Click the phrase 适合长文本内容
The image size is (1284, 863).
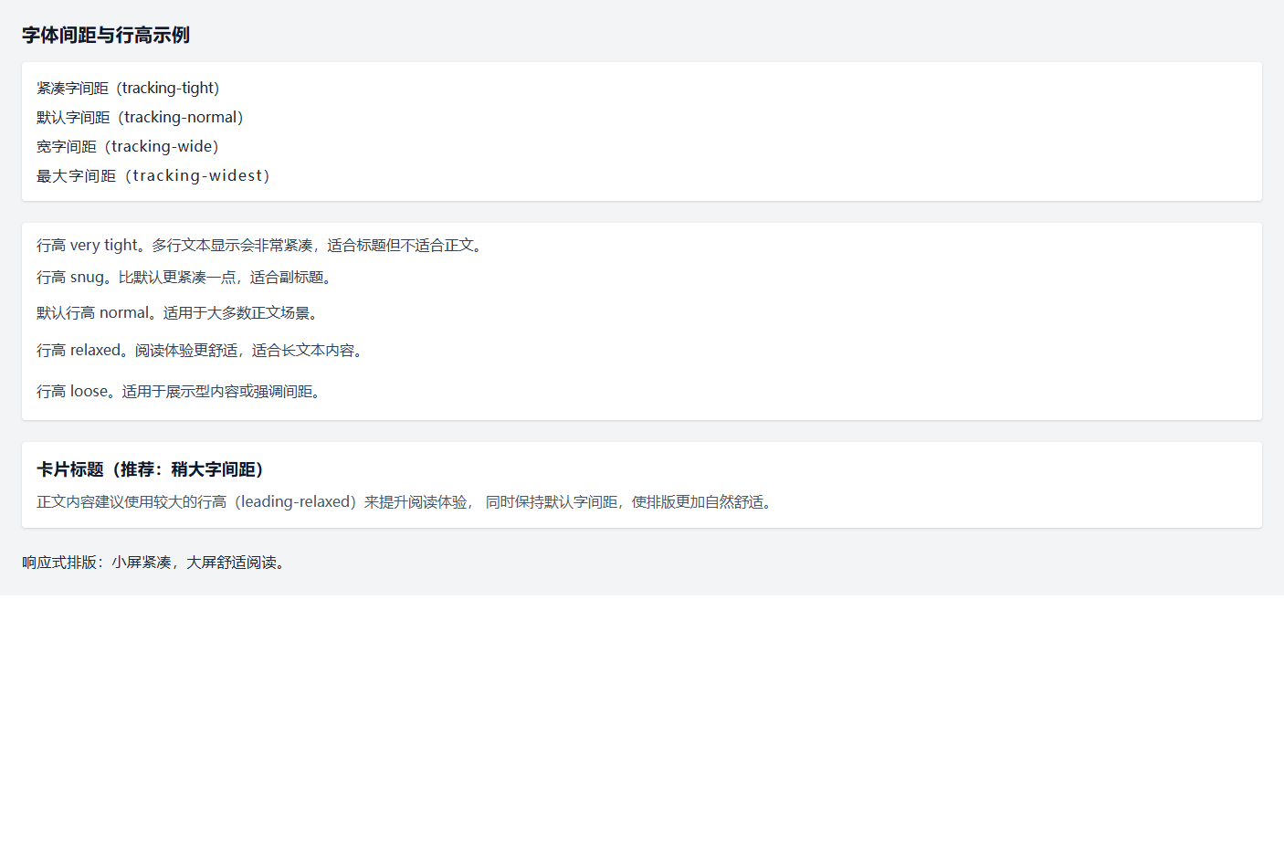pos(303,351)
